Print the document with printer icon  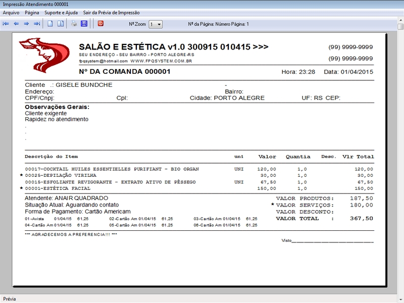click(x=74, y=24)
